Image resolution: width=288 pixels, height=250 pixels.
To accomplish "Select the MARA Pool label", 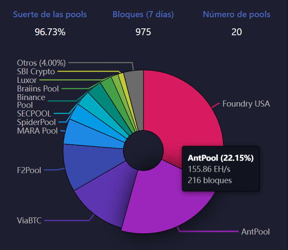I will coord(37,131).
